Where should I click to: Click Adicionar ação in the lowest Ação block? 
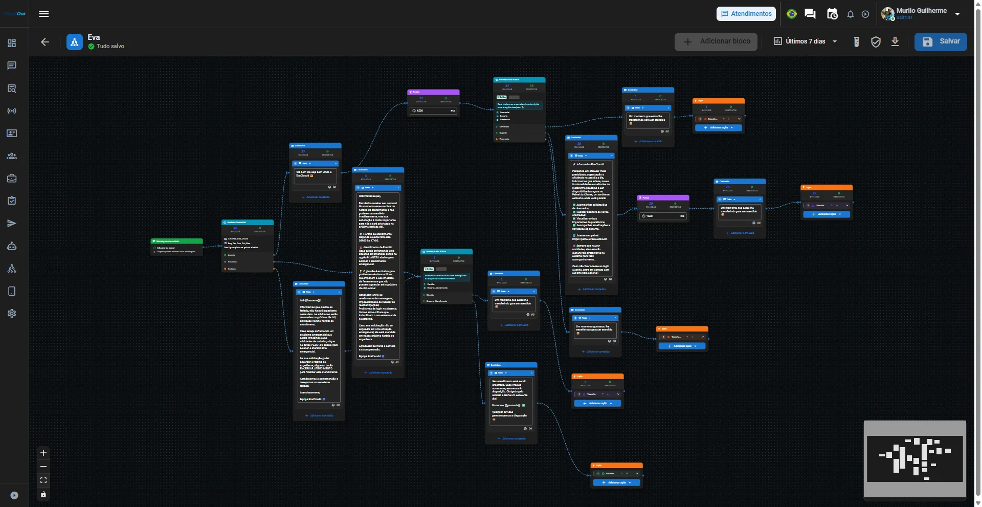[617, 482]
